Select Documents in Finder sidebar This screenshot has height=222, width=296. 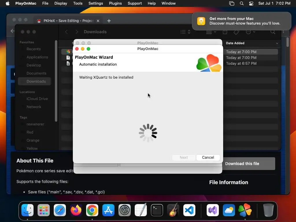(x=36, y=73)
